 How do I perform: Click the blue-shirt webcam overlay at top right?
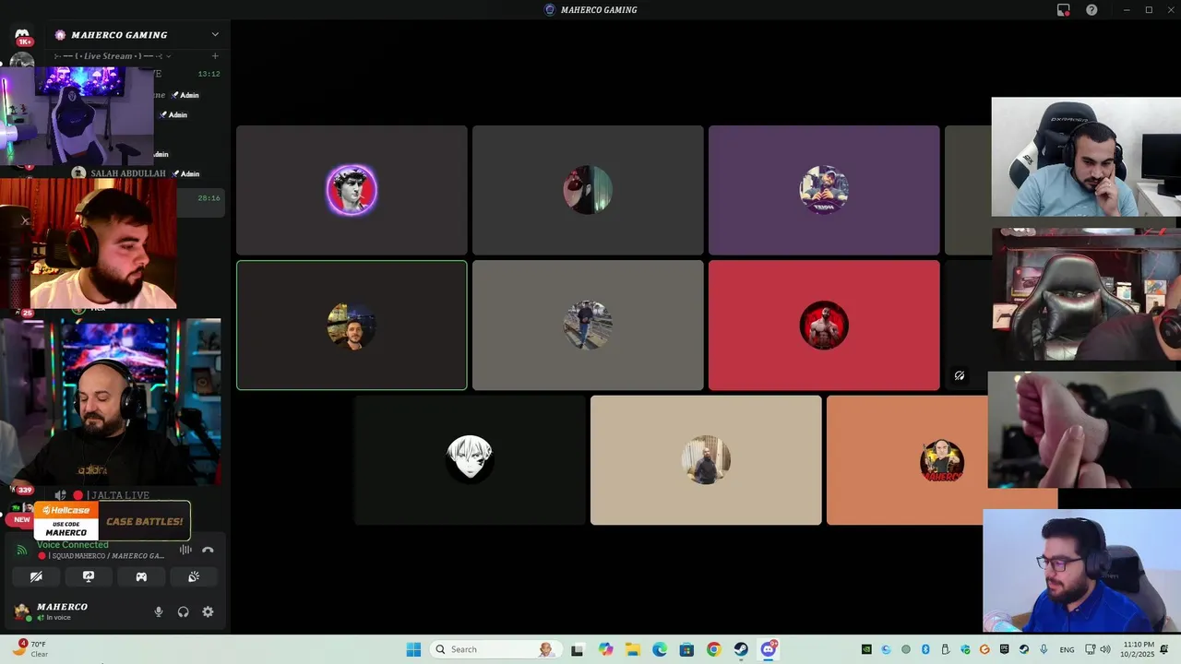[1086, 157]
